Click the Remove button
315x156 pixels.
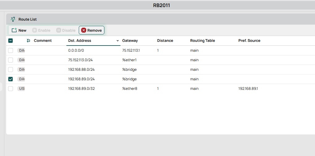point(92,30)
